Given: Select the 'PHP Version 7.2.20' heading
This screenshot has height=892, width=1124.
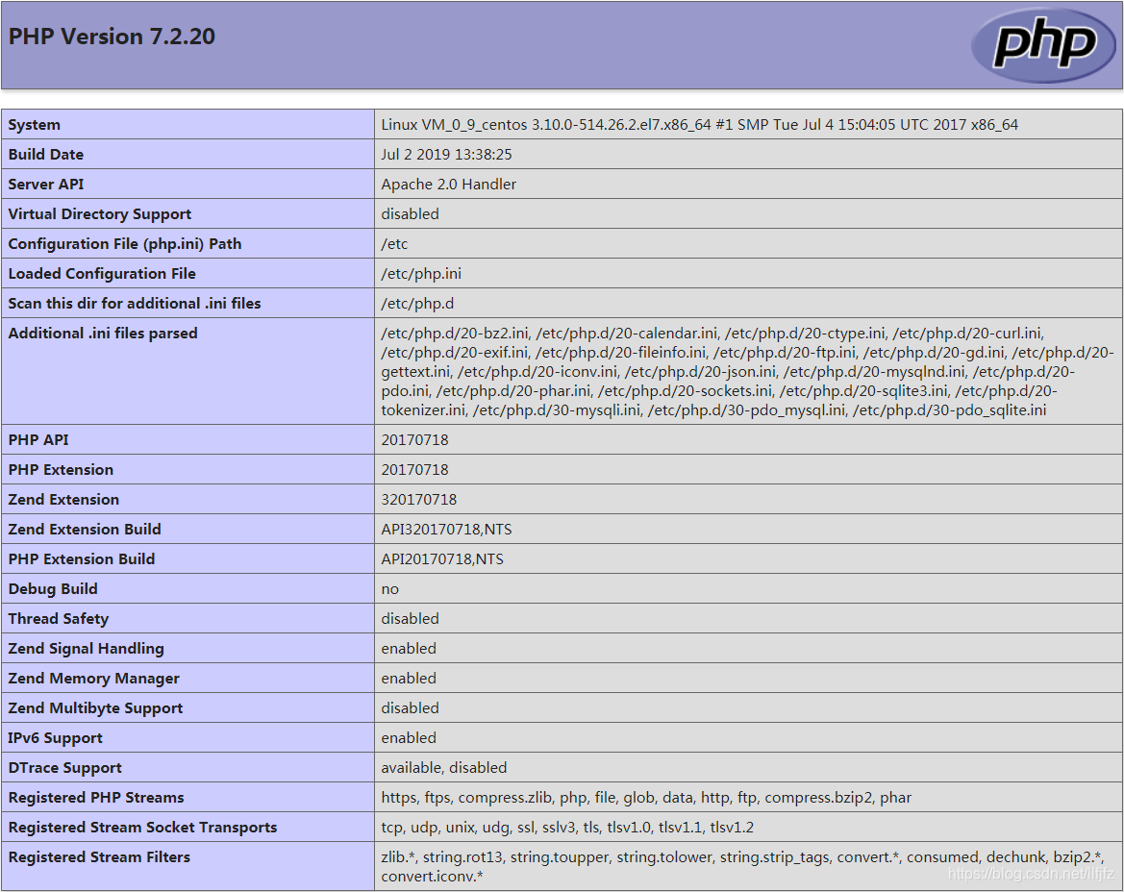Looking at the screenshot, I should [112, 37].
